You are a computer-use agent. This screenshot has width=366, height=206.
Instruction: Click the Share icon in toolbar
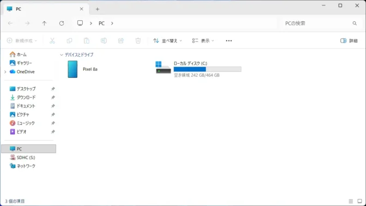click(x=121, y=41)
